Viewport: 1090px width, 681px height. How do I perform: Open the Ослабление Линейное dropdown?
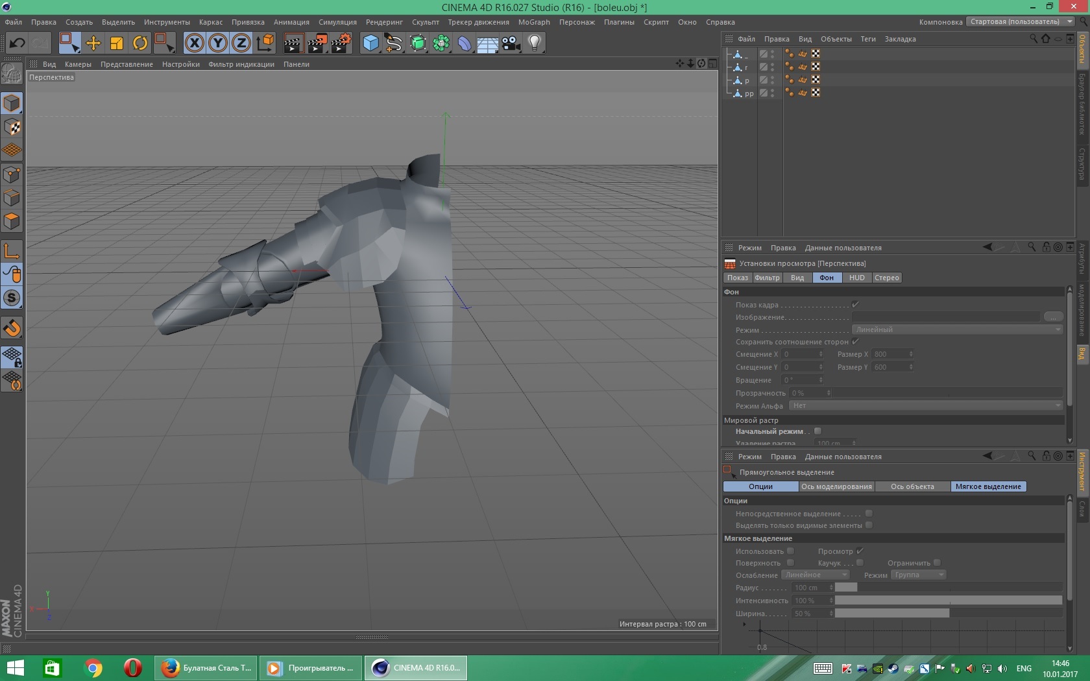(x=816, y=575)
